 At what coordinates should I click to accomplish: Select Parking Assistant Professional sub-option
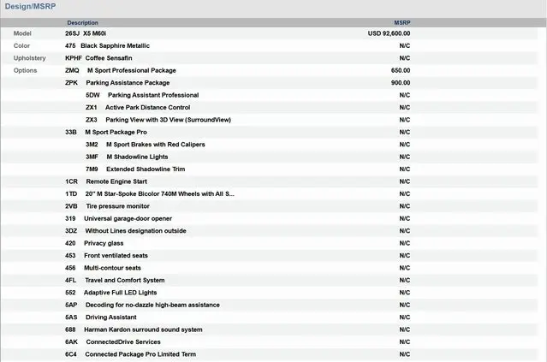pos(152,95)
